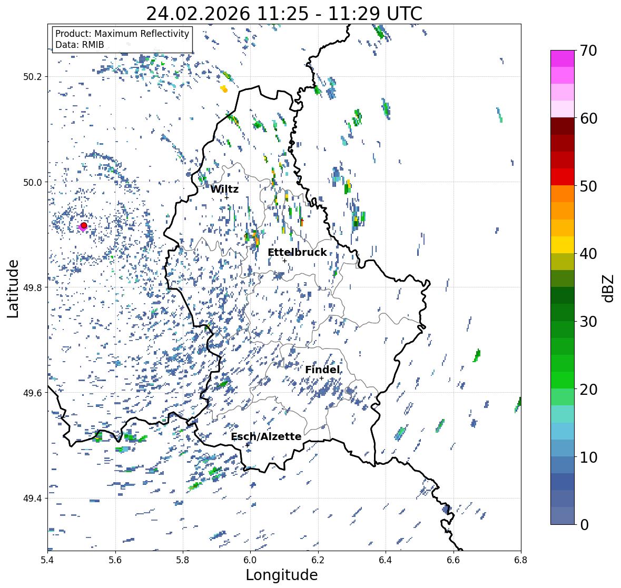
Task: Click the Ettelbruck cross marker
Action: point(284,261)
